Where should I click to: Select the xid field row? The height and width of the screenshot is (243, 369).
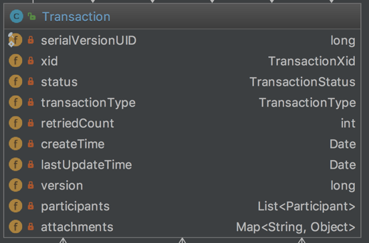click(x=182, y=61)
